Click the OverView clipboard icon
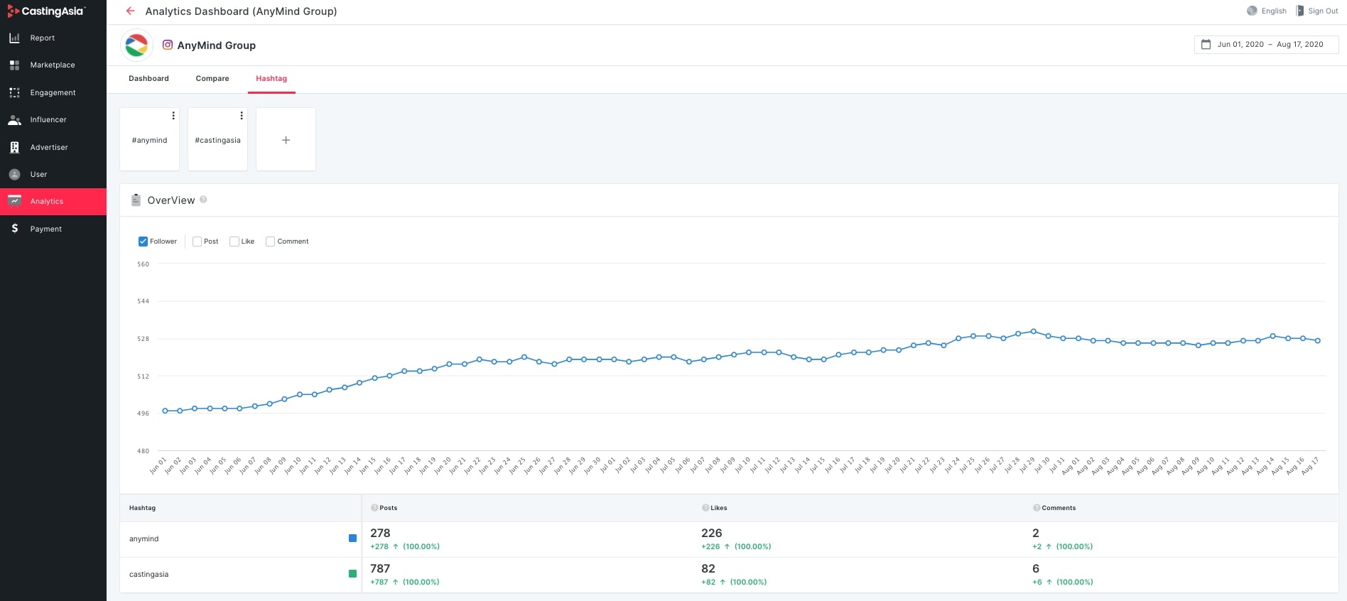 pos(136,200)
